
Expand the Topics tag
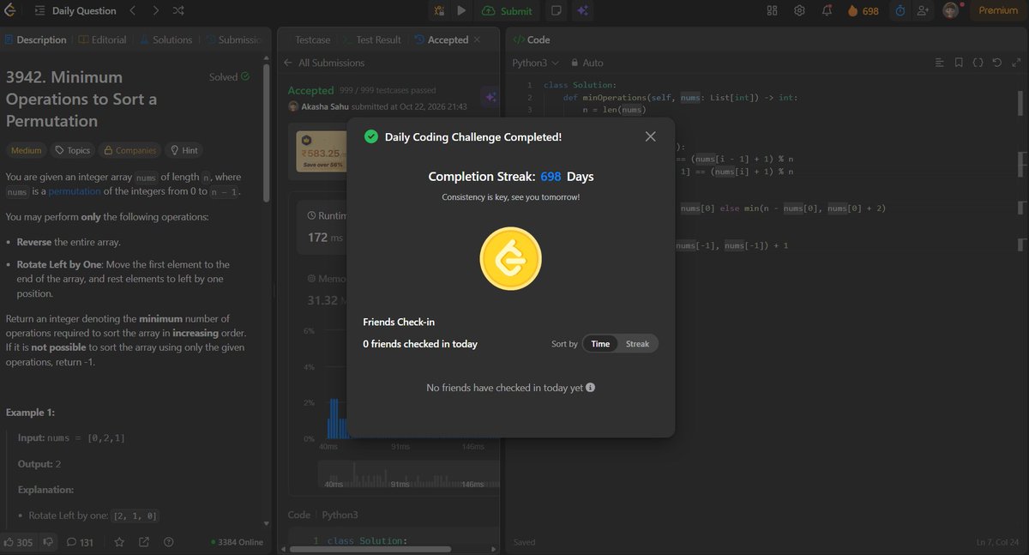coord(73,150)
